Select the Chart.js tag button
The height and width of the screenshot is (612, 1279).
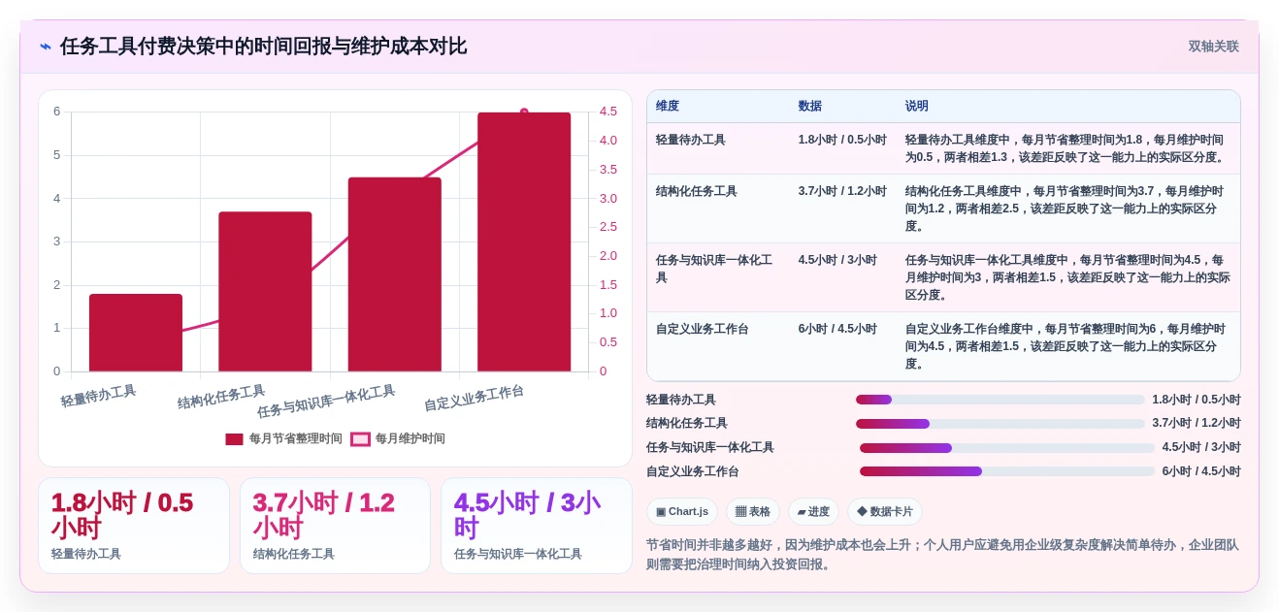click(x=682, y=512)
